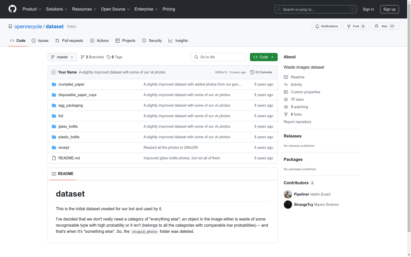Click the Notifications button
The image size is (411, 257).
pyautogui.click(x=326, y=26)
